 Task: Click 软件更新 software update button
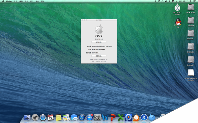click(99, 42)
